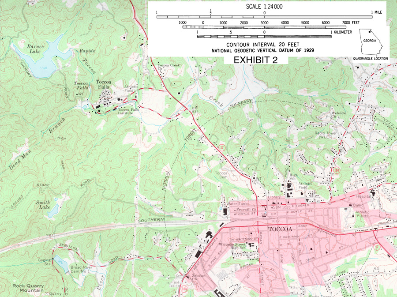Click the Barnes Lake label
The image size is (397, 297).
coord(35,49)
